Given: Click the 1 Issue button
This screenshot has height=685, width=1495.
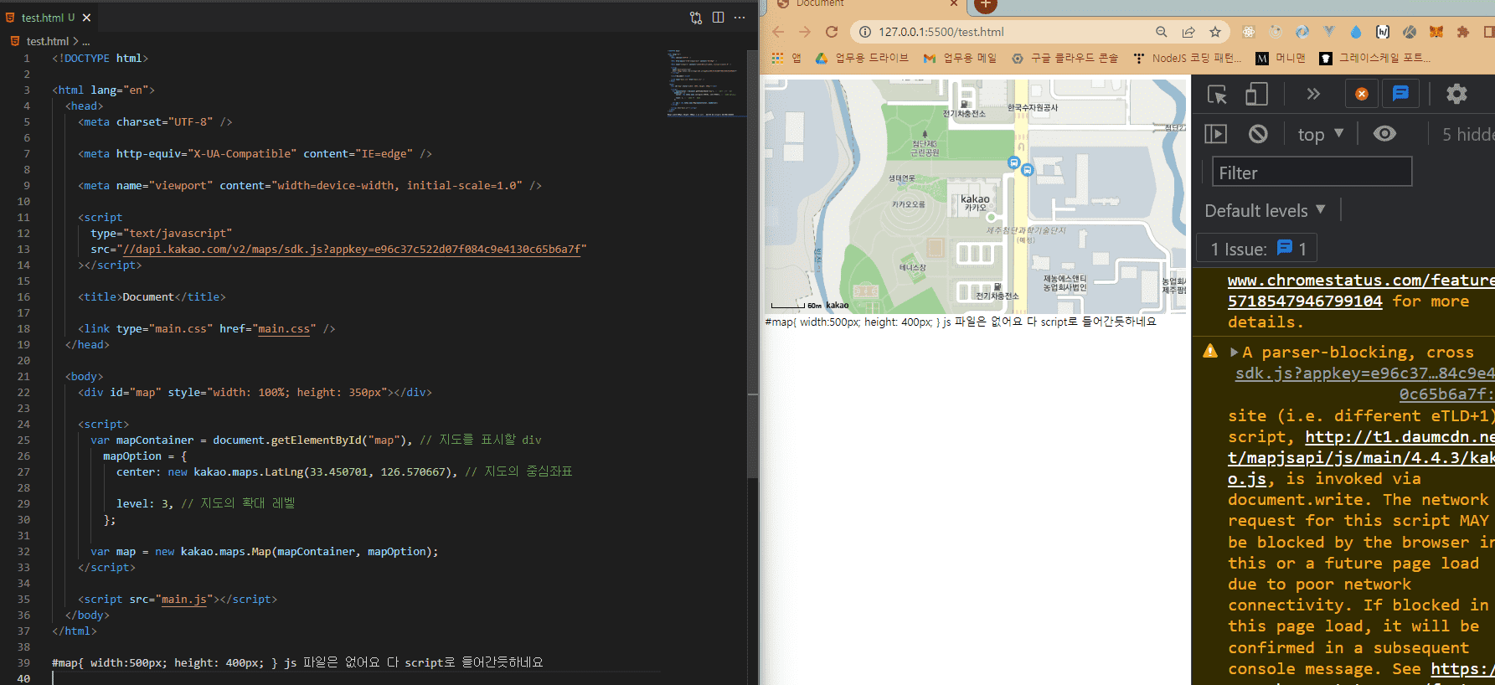Looking at the screenshot, I should pyautogui.click(x=1258, y=249).
